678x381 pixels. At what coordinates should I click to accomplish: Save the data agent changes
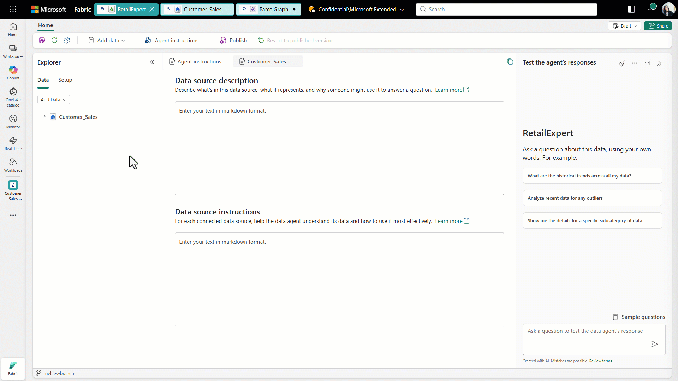click(42, 40)
